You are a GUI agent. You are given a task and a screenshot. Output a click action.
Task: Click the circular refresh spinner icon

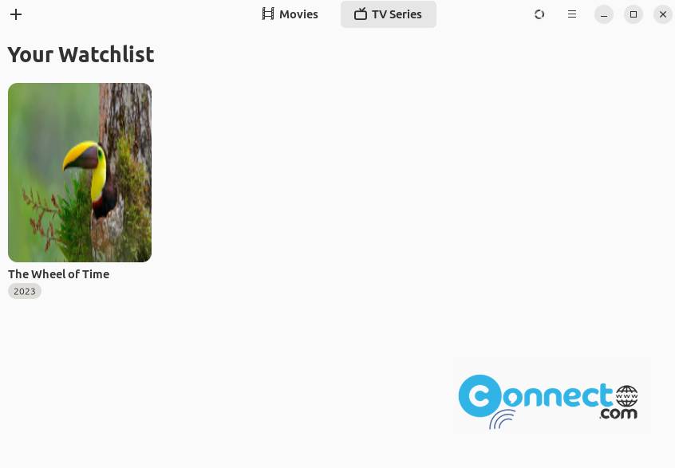pyautogui.click(x=539, y=14)
